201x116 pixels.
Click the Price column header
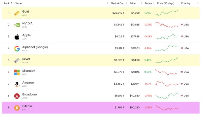point(133,3)
